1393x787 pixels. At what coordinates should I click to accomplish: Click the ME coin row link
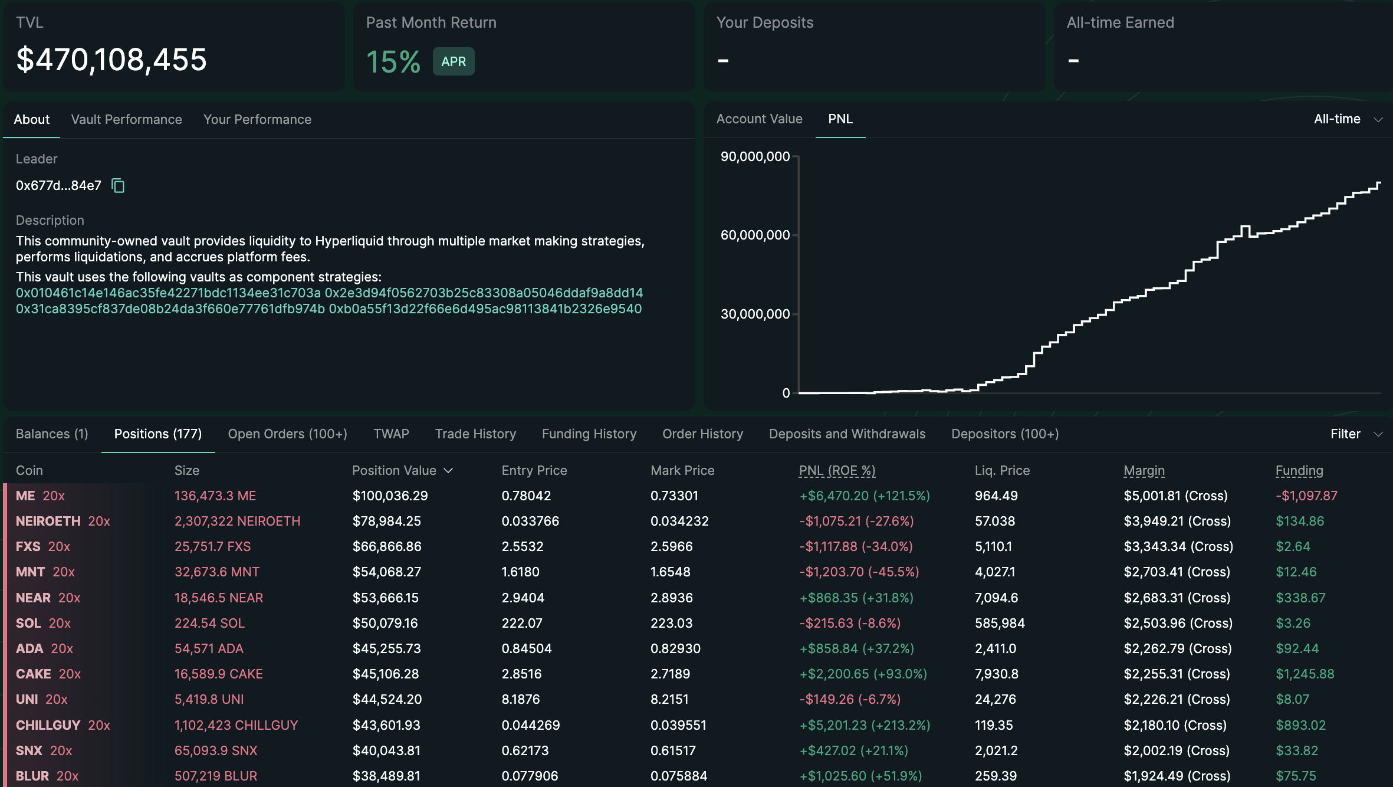[25, 496]
